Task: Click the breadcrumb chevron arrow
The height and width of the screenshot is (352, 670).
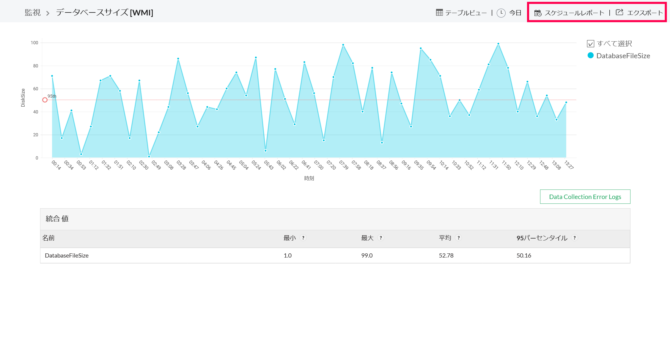Action: pyautogui.click(x=48, y=13)
